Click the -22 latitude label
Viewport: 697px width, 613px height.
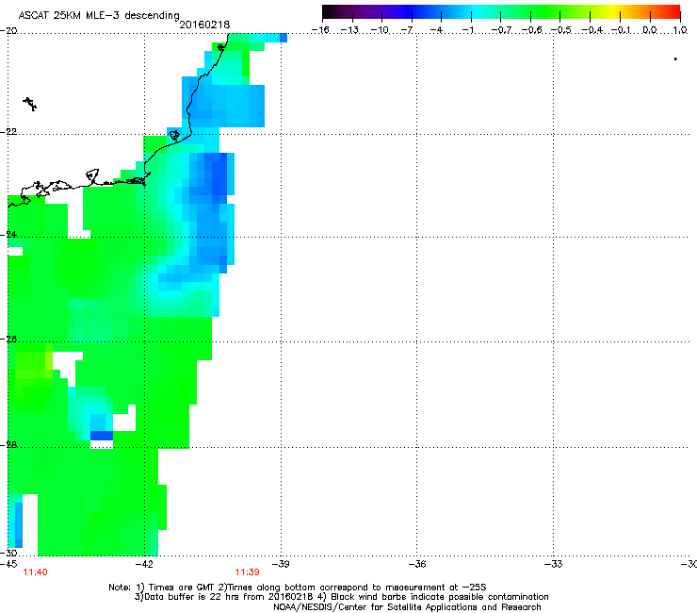coord(8,132)
